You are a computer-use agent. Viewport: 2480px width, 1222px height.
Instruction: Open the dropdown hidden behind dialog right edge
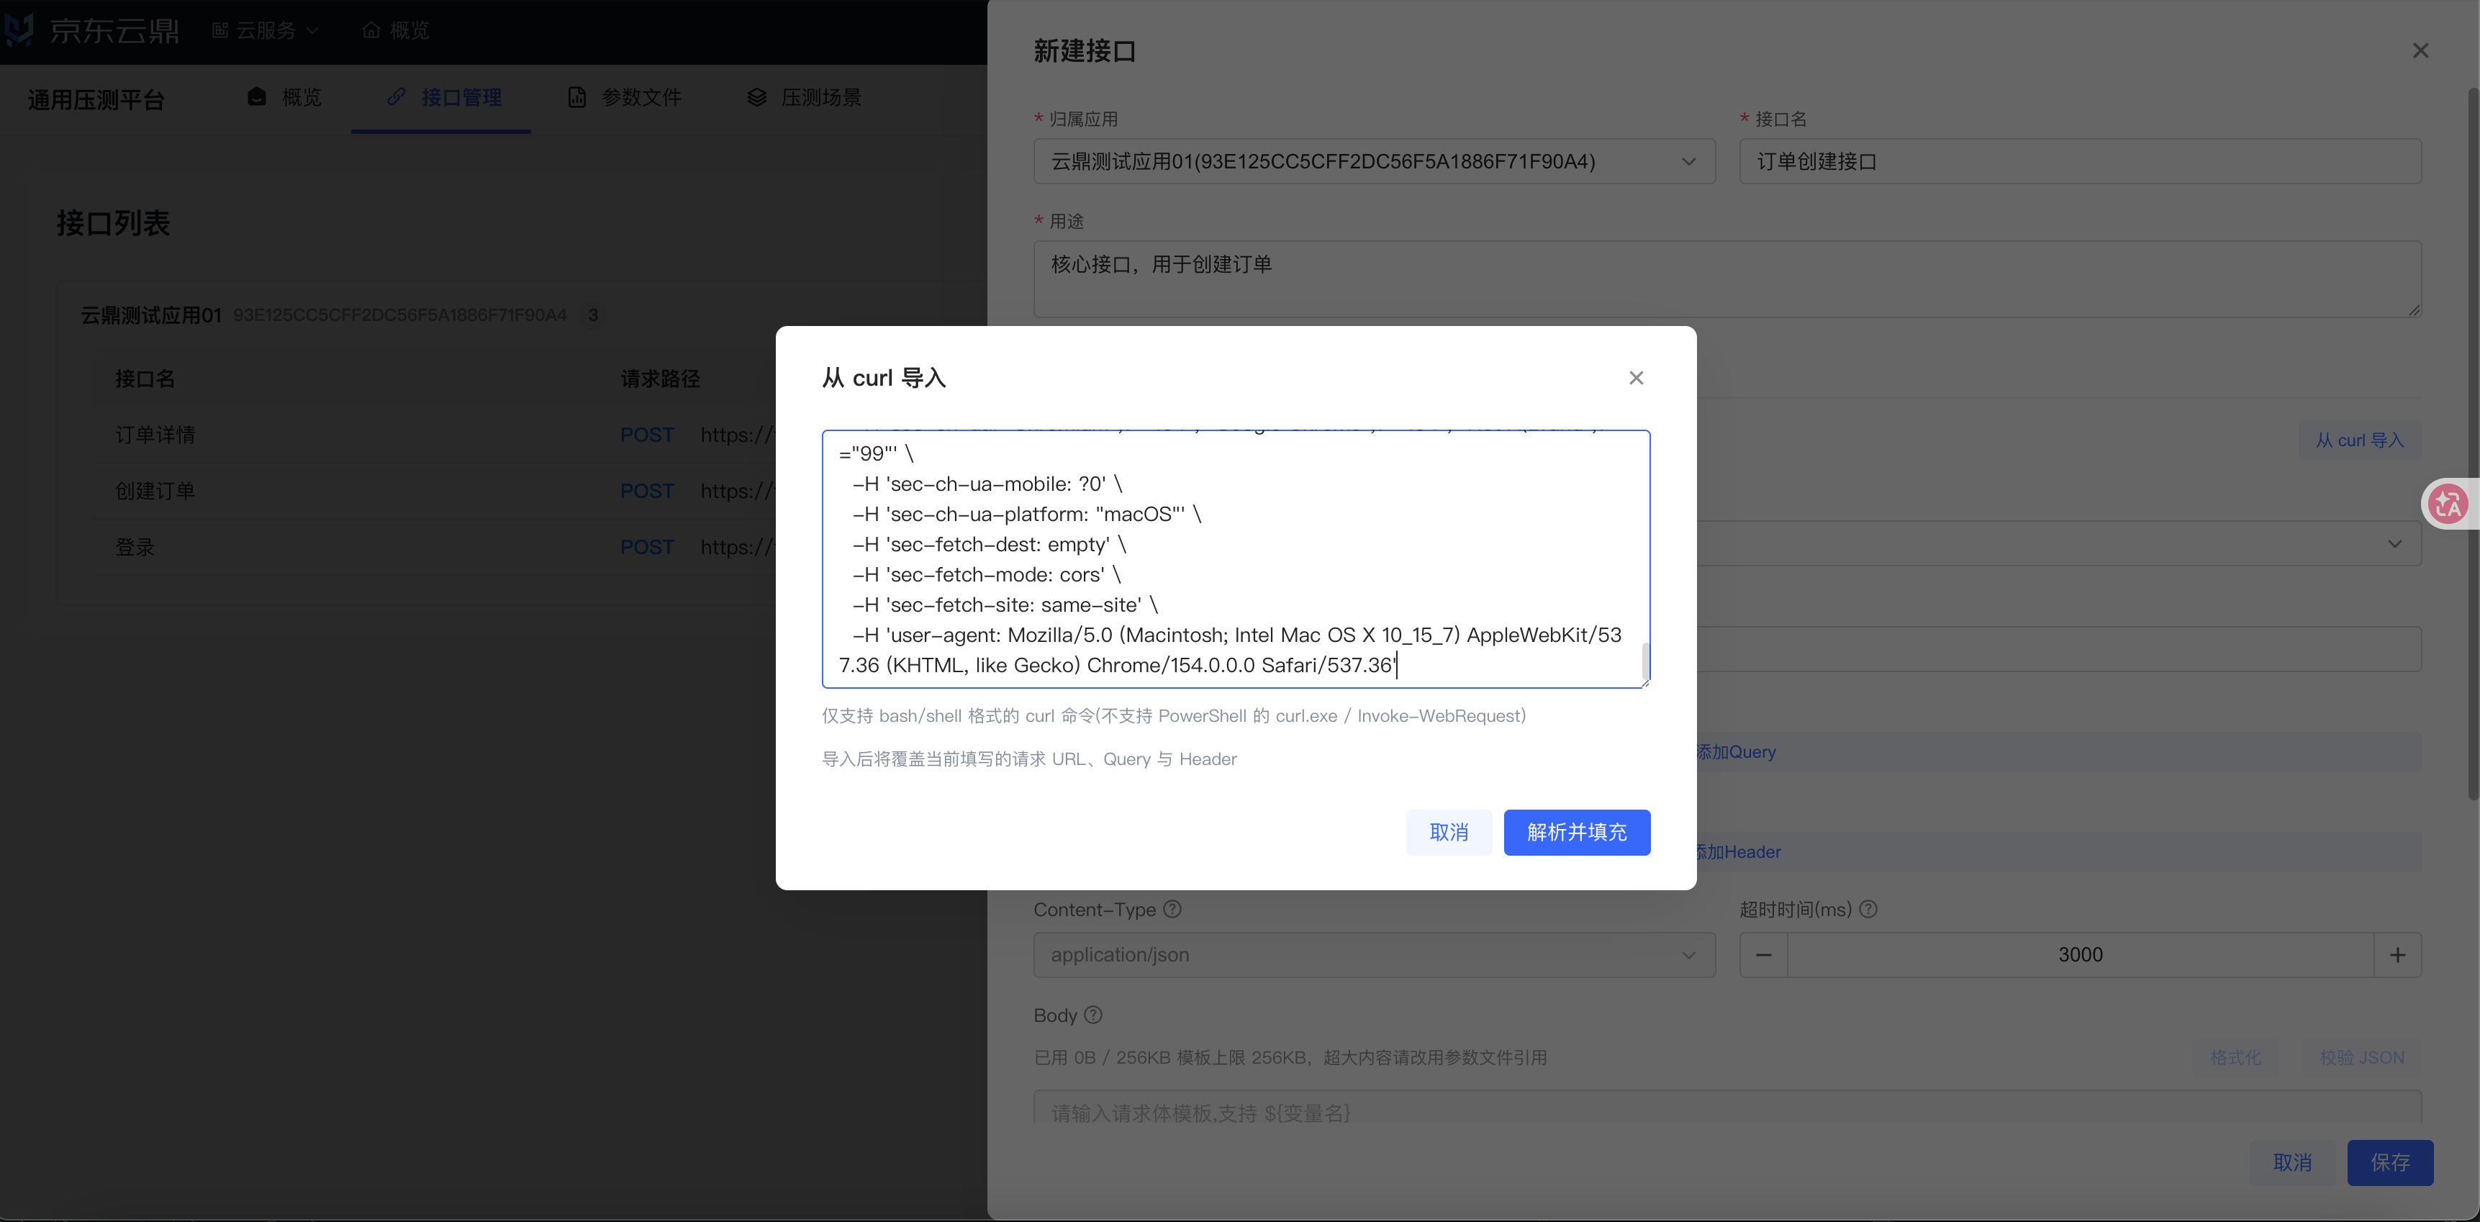(2394, 544)
